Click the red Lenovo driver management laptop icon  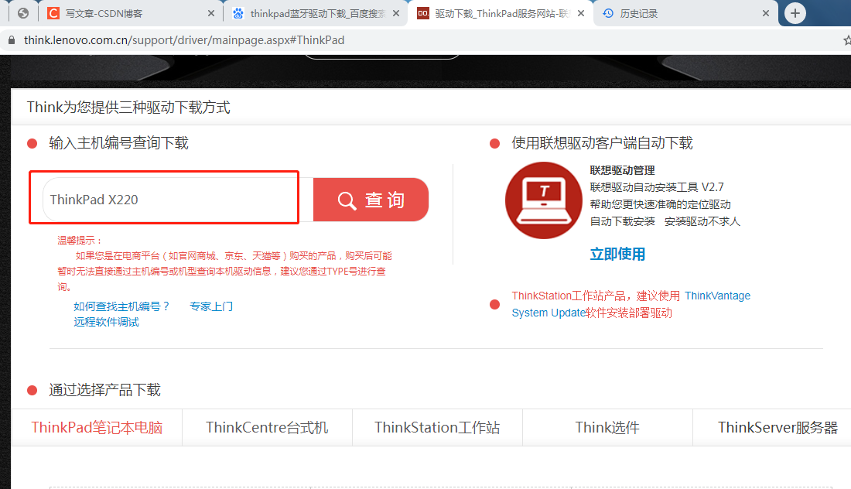544,200
